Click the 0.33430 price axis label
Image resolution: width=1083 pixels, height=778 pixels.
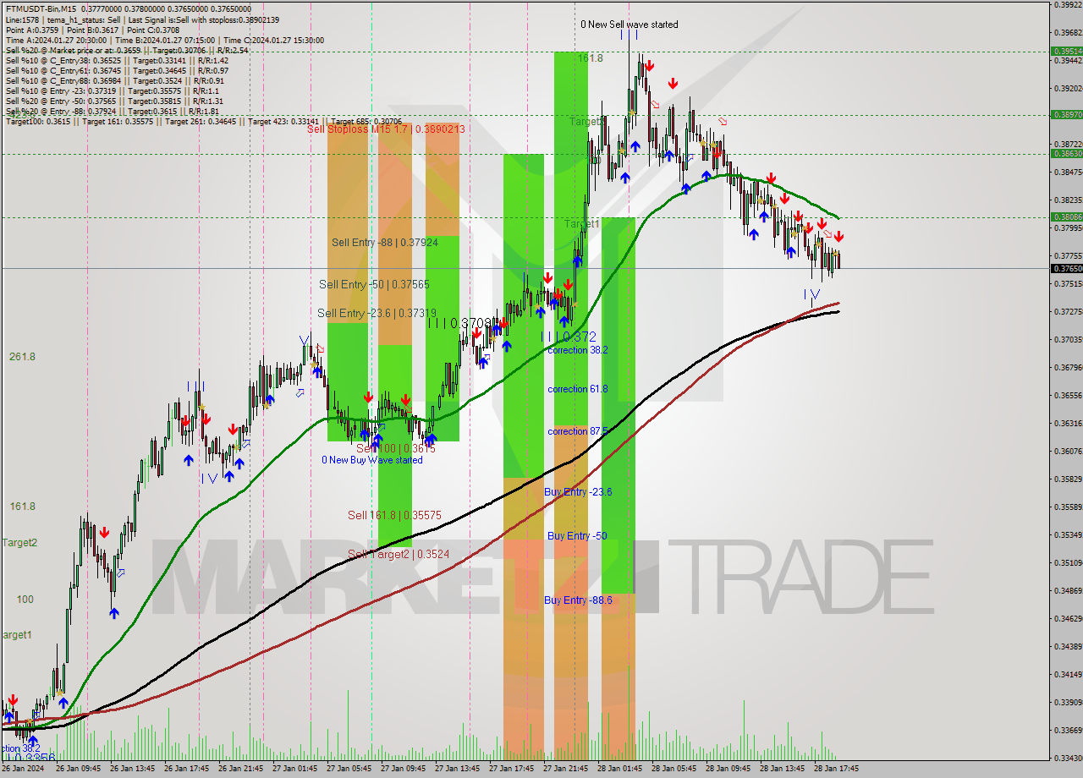tap(1068, 758)
